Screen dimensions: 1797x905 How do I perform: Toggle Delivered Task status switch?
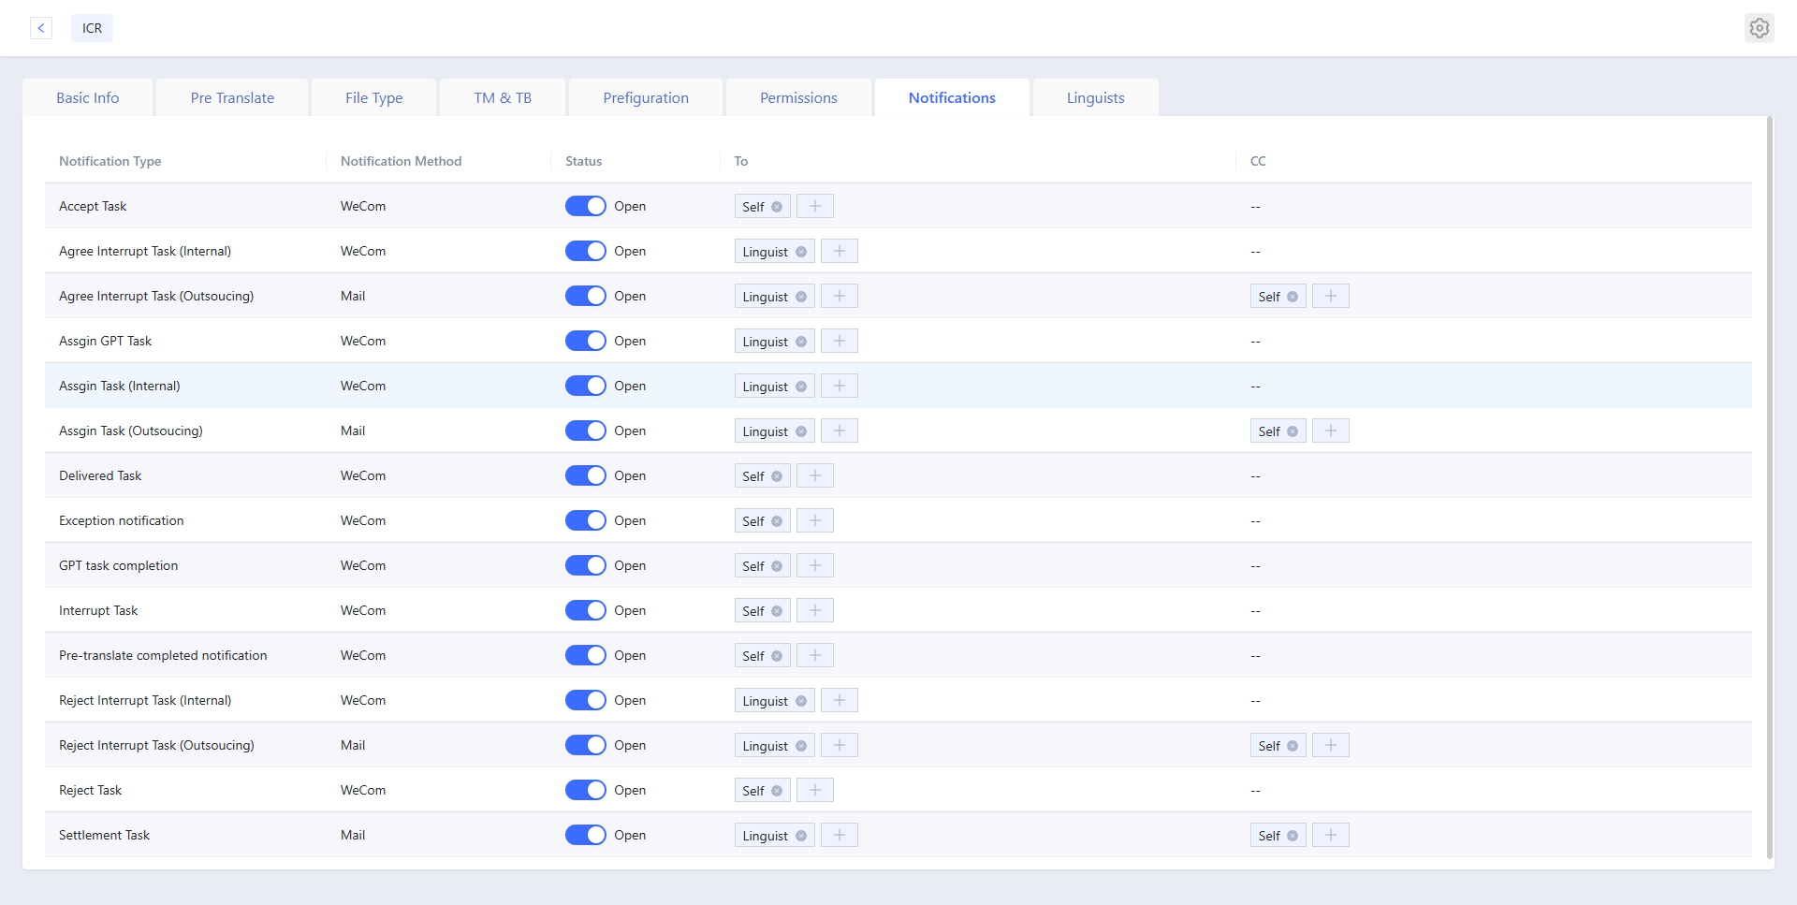586,475
